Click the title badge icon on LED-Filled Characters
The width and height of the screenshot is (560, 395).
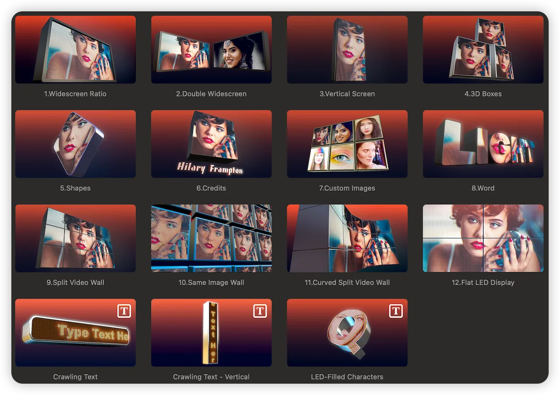coord(396,311)
